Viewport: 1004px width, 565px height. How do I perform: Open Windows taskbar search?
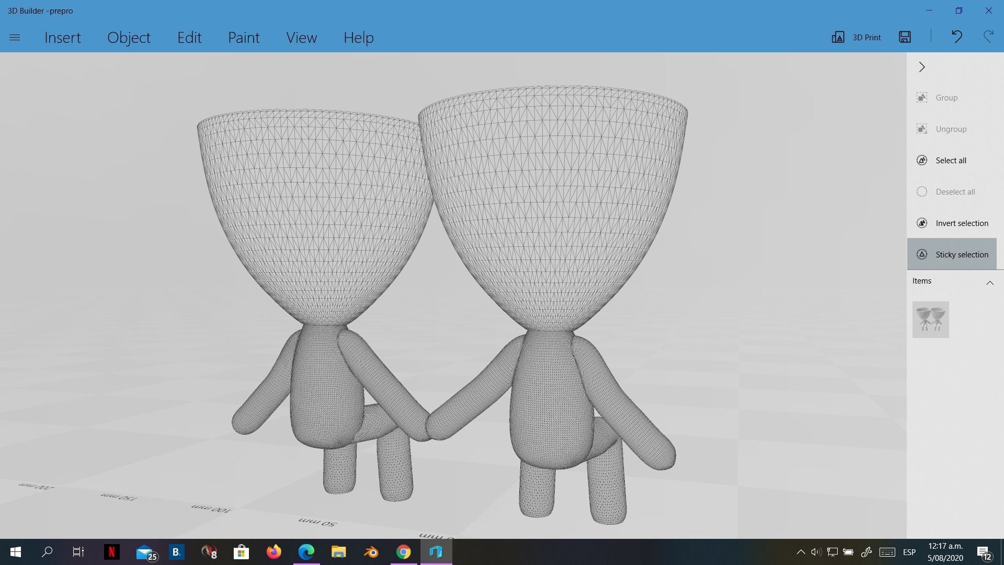47,552
